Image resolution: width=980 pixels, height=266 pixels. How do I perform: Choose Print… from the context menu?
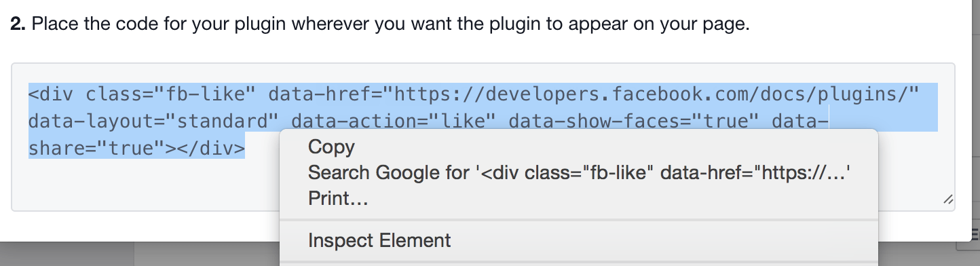338,198
